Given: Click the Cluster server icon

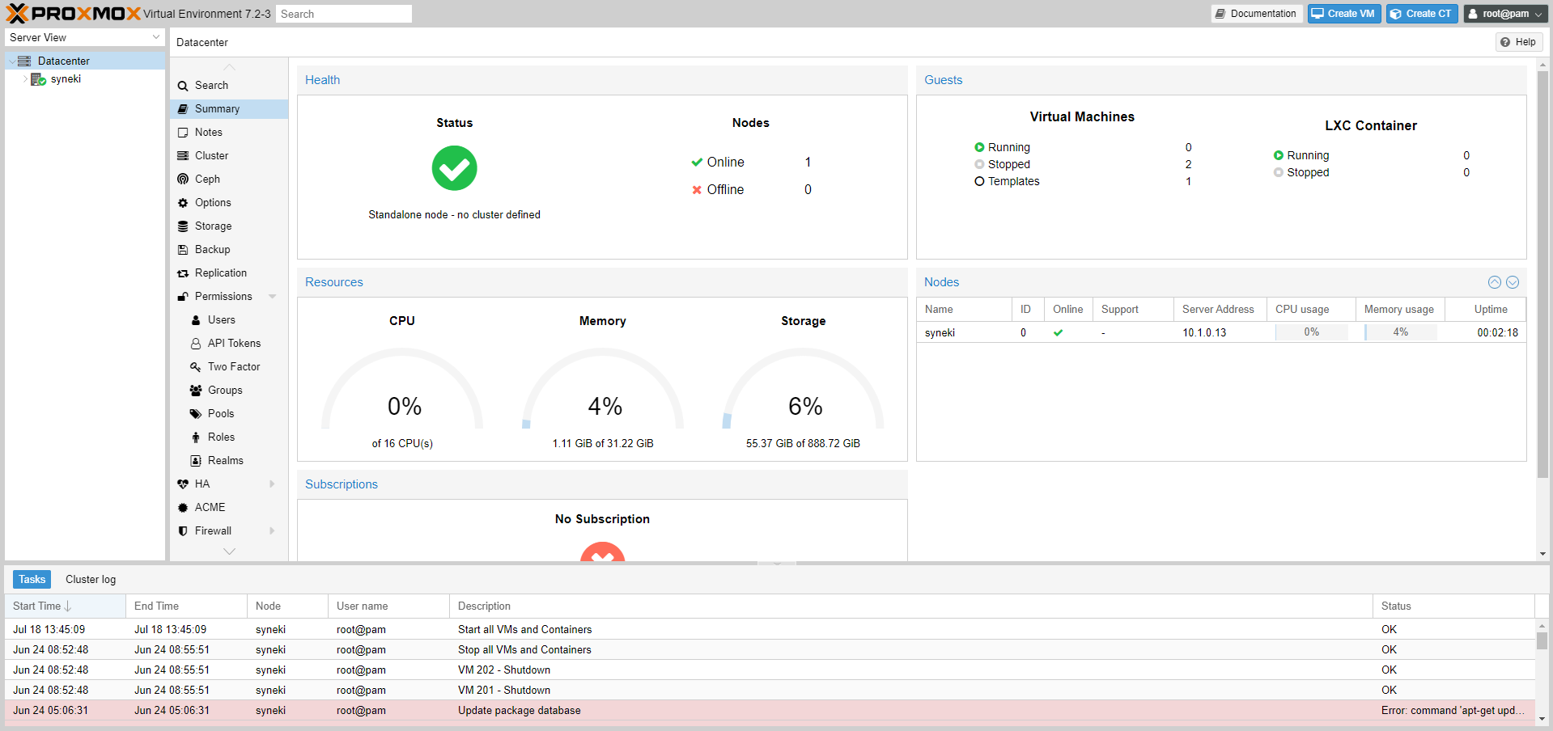Looking at the screenshot, I should coord(183,156).
